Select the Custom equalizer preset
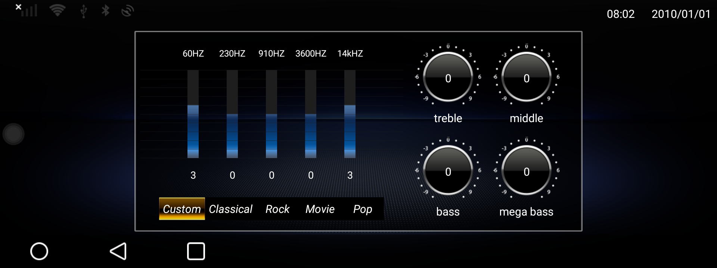Image resolution: width=717 pixels, height=268 pixels. [182, 209]
